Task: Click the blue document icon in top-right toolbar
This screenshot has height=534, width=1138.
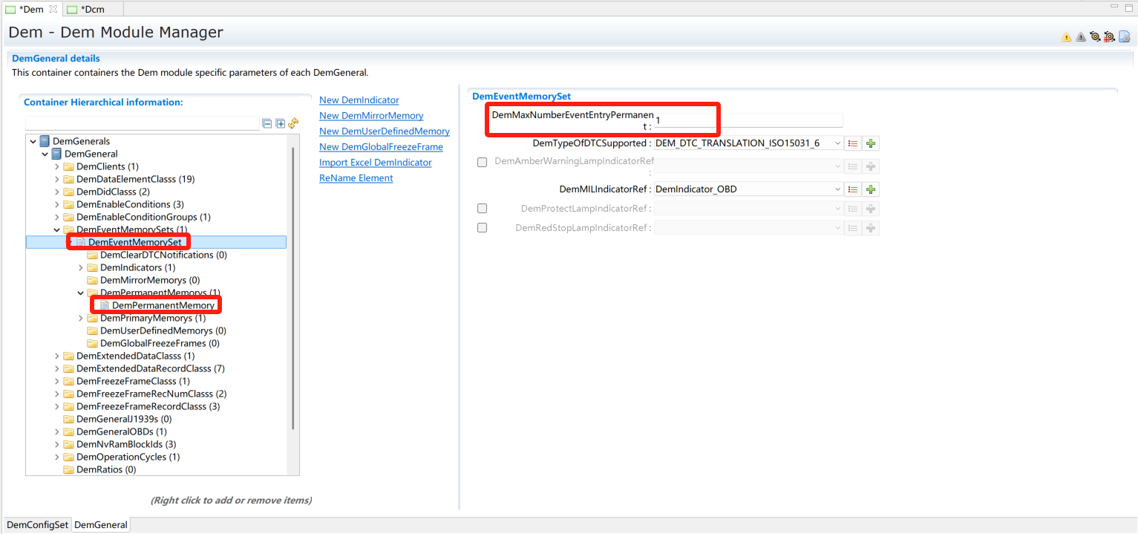Action: pos(1124,36)
